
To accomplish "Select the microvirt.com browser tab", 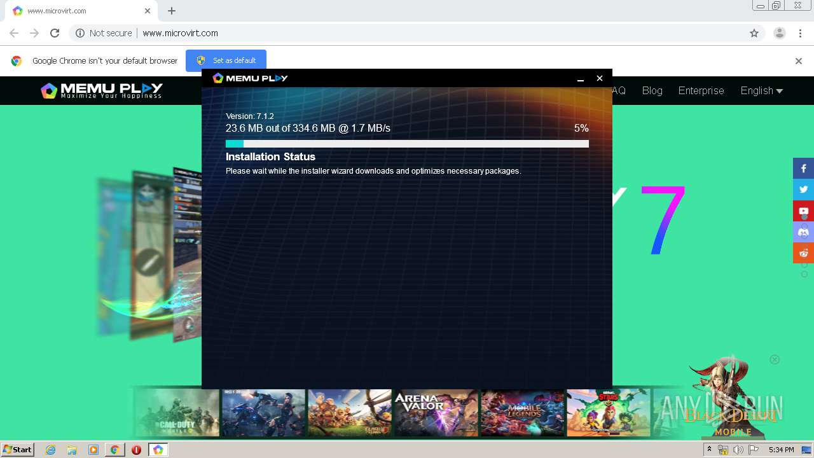I will (x=83, y=11).
